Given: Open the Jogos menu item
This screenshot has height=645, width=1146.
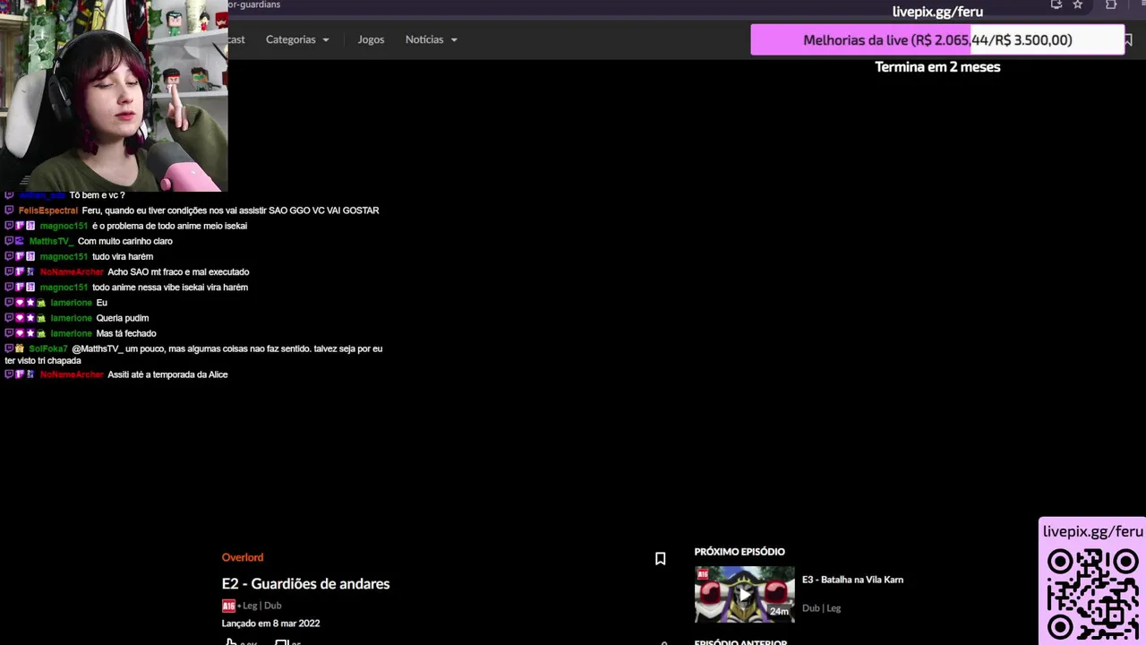Looking at the screenshot, I should point(371,39).
